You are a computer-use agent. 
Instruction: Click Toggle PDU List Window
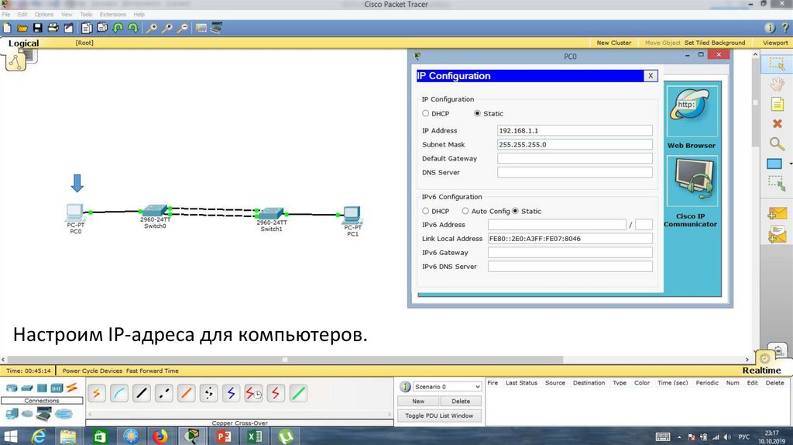click(439, 416)
